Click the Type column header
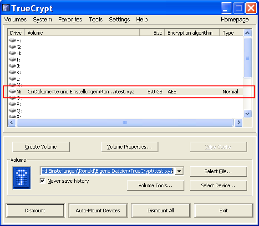Image resolution: width=259 pixels, height=226 pixels. 232,33
